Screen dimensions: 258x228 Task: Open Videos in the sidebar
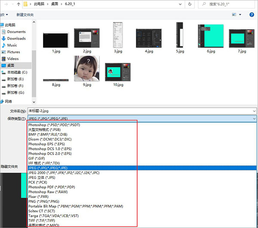click(12, 59)
